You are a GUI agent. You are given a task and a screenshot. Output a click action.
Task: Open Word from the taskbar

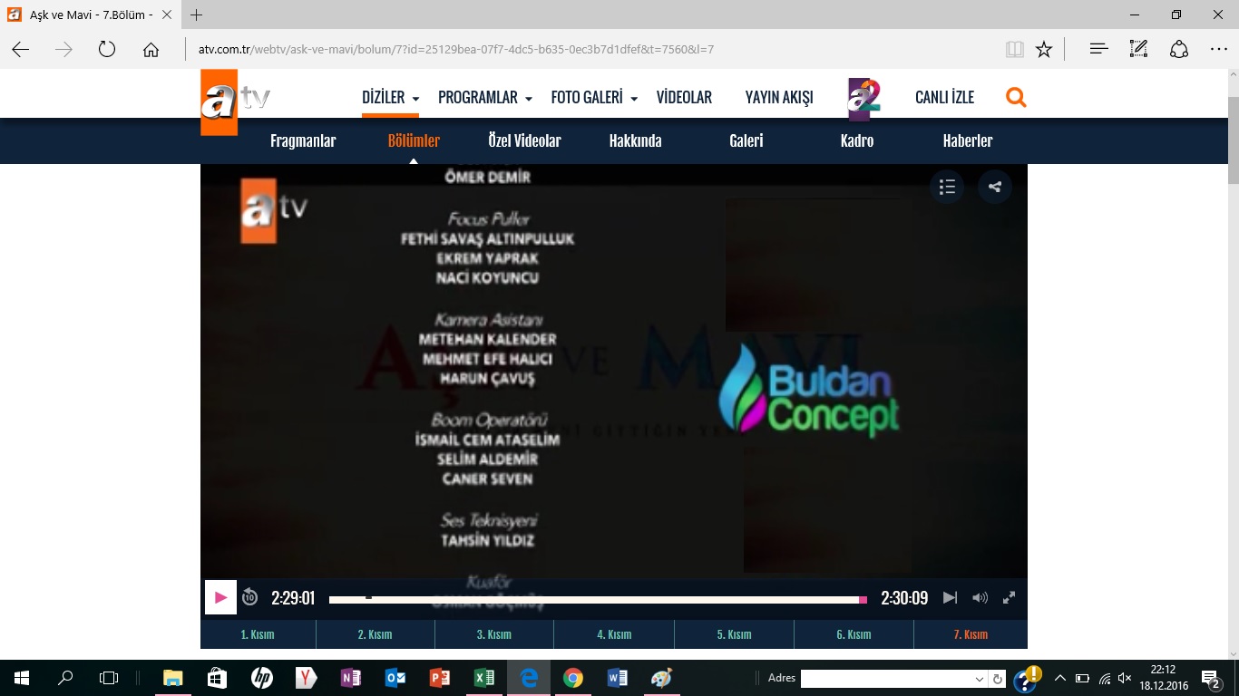click(617, 678)
